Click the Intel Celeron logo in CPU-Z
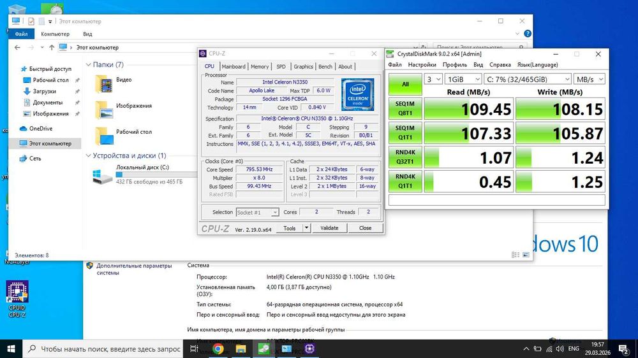 tap(358, 95)
